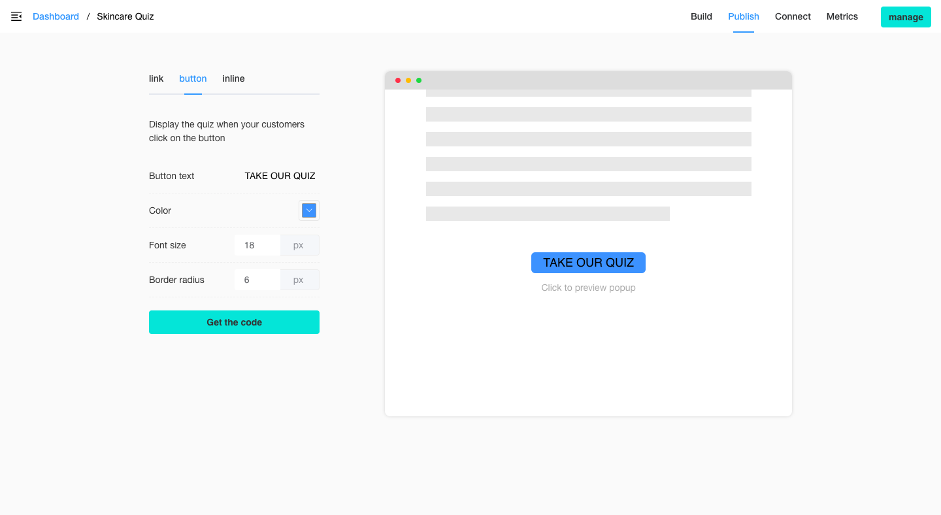Click the green dot in preview window

click(x=419, y=80)
